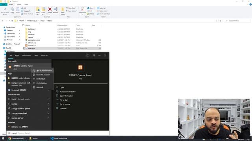The image size is (252, 141).
Task: Expand chevron beside xampp server suggestion
Action: click(x=48, y=118)
